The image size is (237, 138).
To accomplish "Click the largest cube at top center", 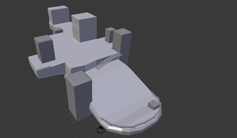I will pyautogui.click(x=84, y=28).
